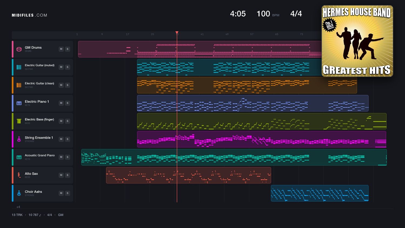Image resolution: width=405 pixels, height=228 pixels.
Task: Open the Hermes House Band album cover
Action: coord(357,41)
